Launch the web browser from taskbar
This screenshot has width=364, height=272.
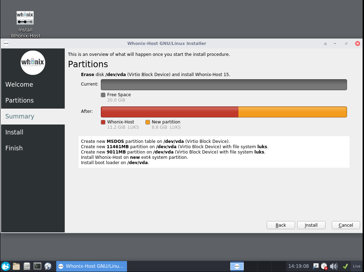pos(48,266)
